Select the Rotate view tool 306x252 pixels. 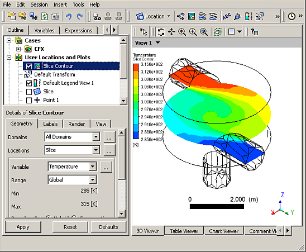[161, 32]
